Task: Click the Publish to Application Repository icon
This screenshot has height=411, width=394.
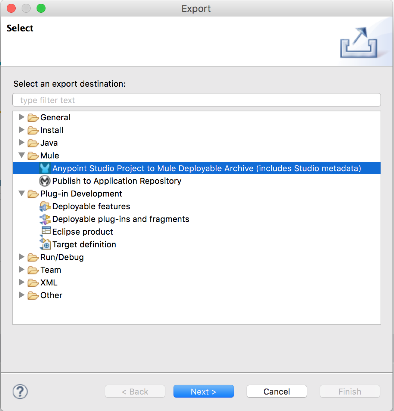Action: (x=45, y=181)
